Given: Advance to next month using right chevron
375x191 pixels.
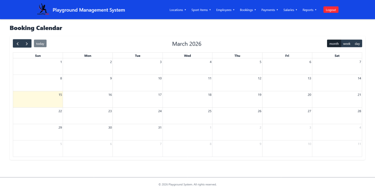Looking at the screenshot, I should (x=27, y=43).
